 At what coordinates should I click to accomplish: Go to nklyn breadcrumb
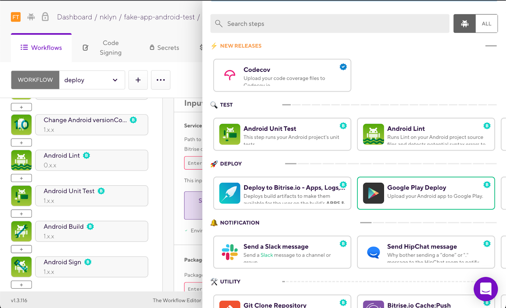point(108,17)
